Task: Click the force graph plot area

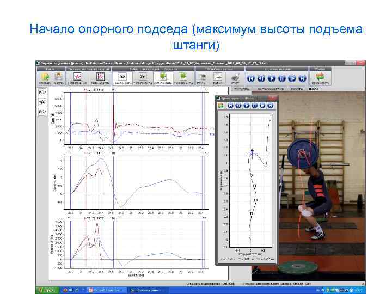Action: pyautogui.click(x=136, y=118)
